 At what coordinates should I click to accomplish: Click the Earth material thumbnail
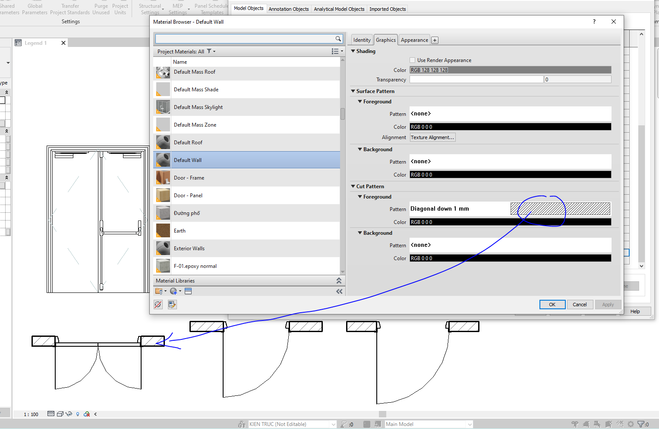(163, 230)
